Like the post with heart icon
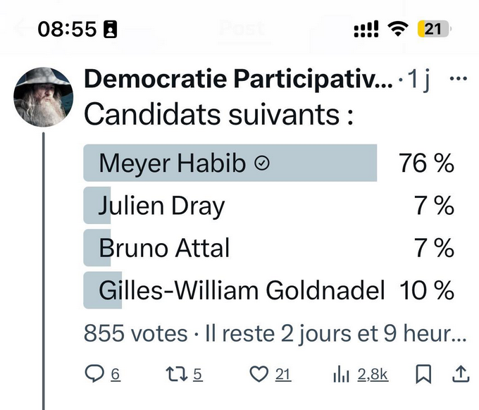 click(261, 375)
